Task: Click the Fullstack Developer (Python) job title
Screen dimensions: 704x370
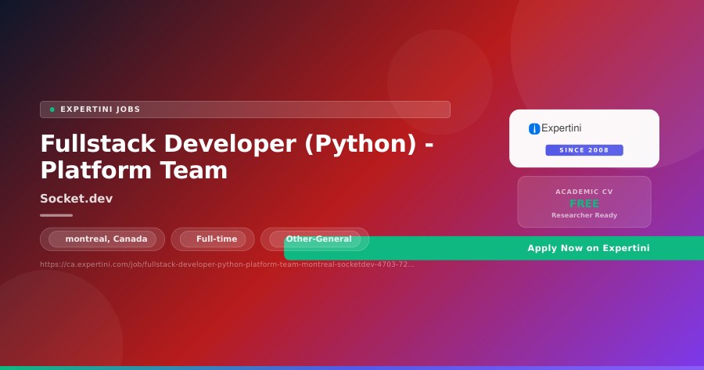Action: click(x=237, y=156)
